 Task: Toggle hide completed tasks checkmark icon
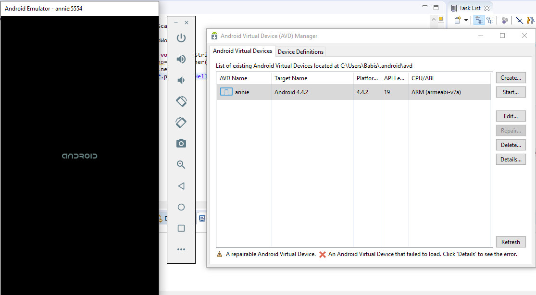(520, 21)
